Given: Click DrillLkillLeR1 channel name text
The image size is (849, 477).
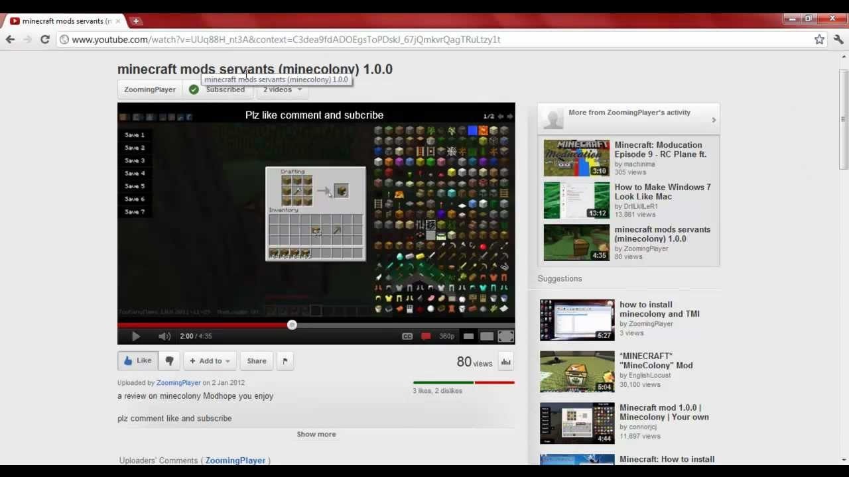Looking at the screenshot, I should pos(640,206).
